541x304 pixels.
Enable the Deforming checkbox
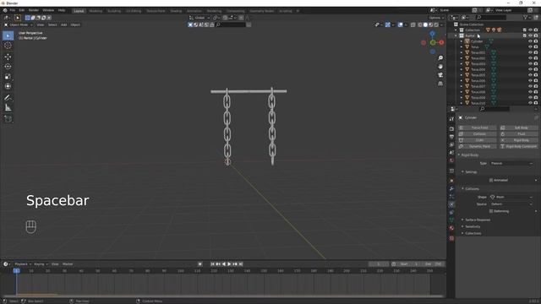(491, 211)
